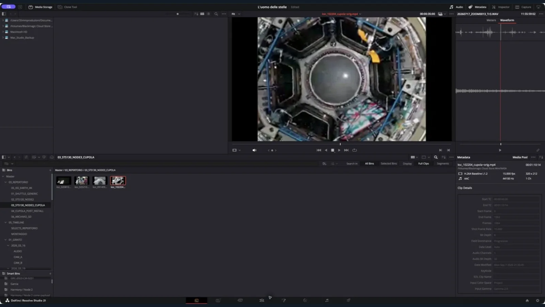Collapse the 05_TIMELINE bin
The width and height of the screenshot is (545, 307).
pos(5,222)
